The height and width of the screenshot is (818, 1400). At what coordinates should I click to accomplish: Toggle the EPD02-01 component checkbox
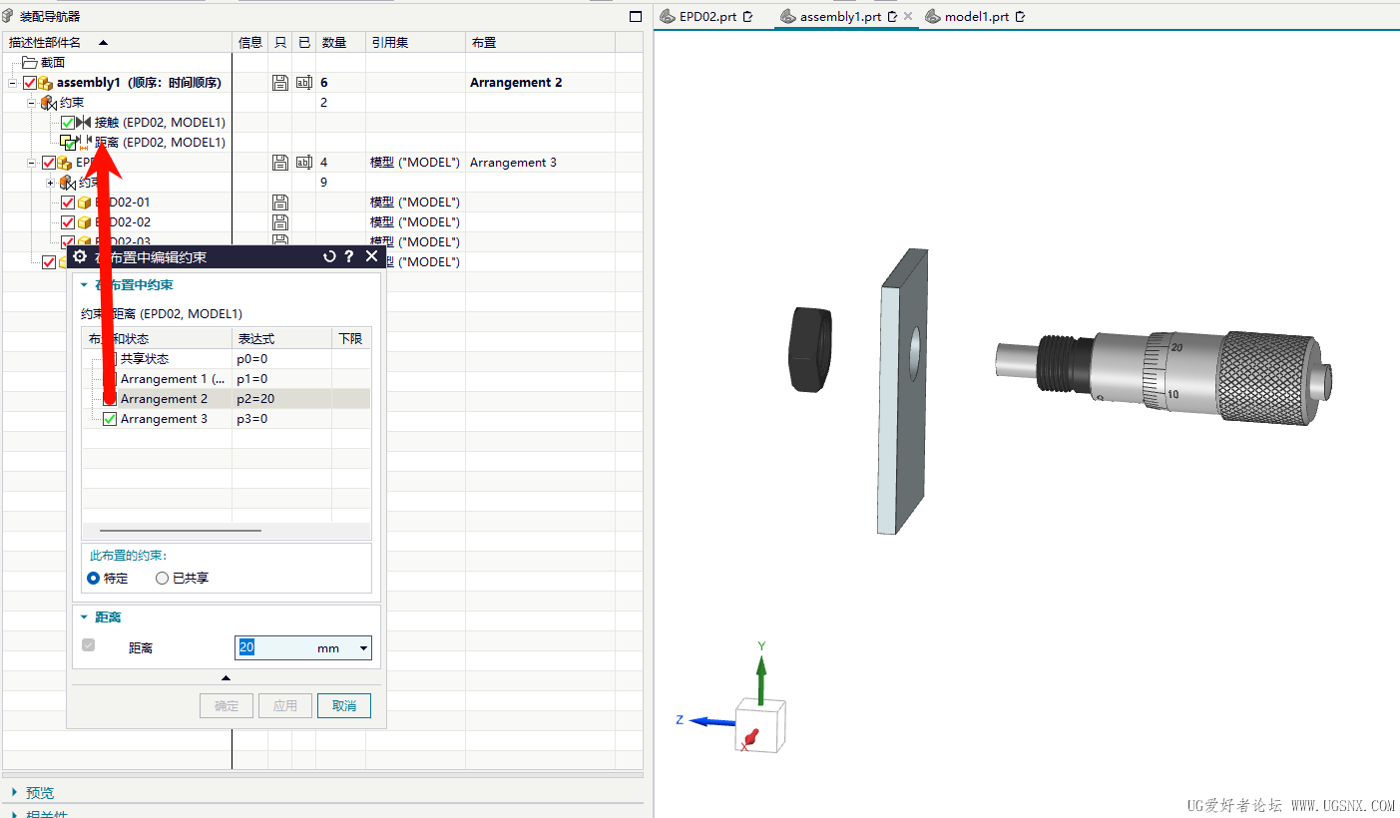click(68, 203)
